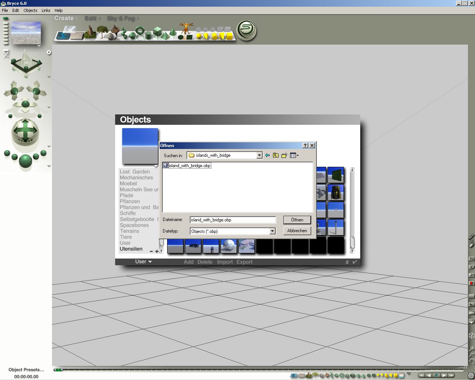Image resolution: width=475 pixels, height=380 pixels.
Task: Open the File menu
Action: point(5,10)
